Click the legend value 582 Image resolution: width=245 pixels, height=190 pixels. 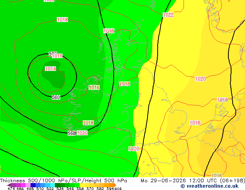click(100, 188)
